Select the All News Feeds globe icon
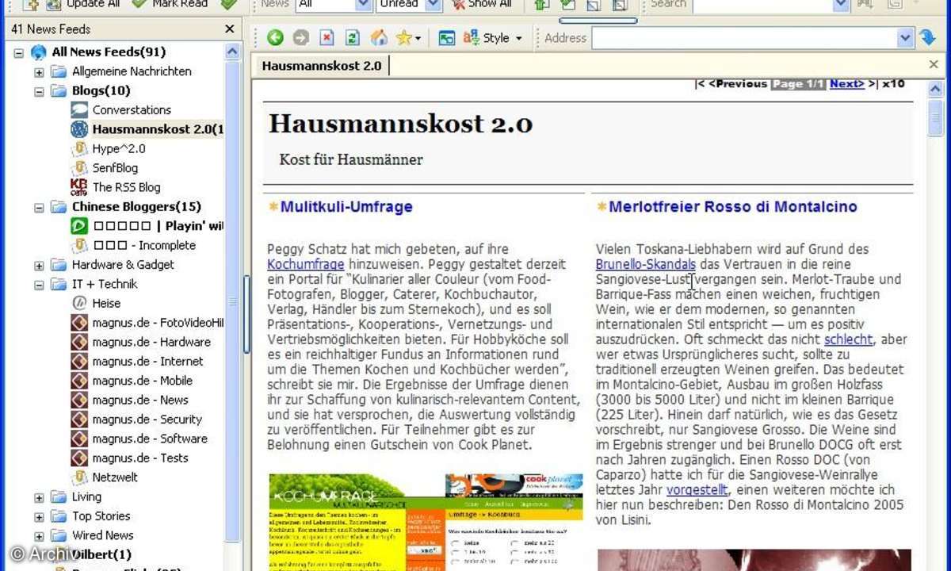The width and height of the screenshot is (951, 571). 39,52
